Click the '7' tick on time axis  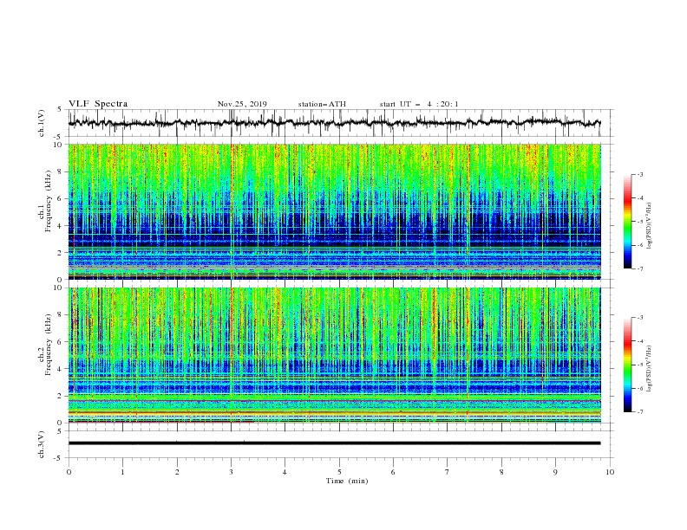(x=448, y=472)
